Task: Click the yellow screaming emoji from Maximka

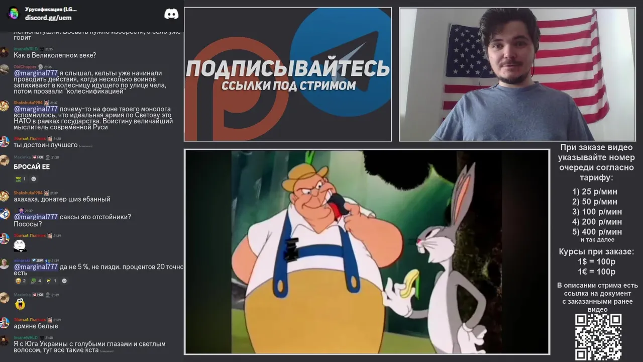Action: click(20, 304)
